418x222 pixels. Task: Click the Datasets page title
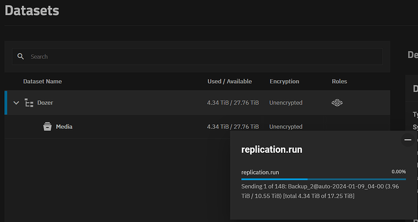pyautogui.click(x=32, y=10)
